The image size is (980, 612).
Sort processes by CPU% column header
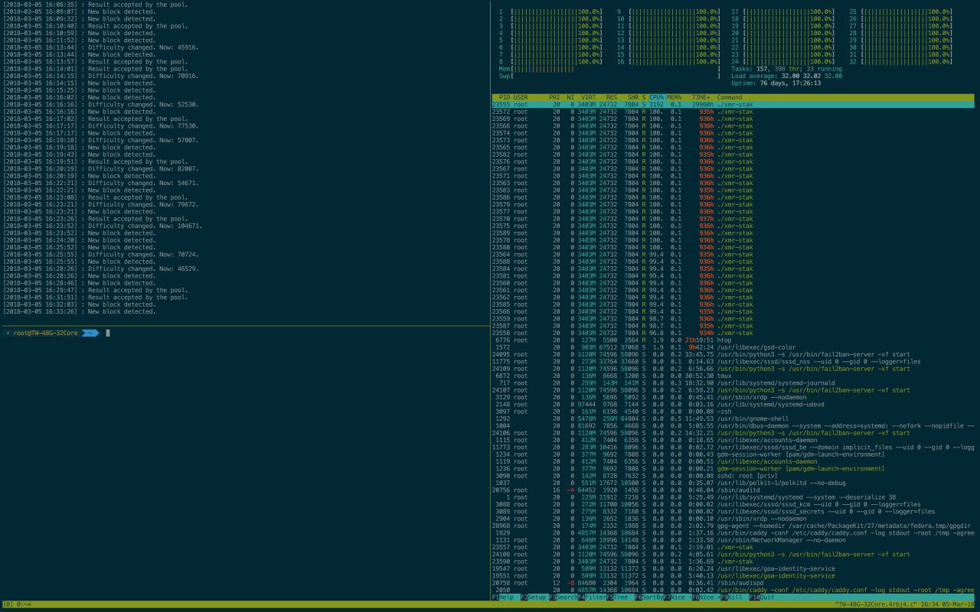coord(657,97)
